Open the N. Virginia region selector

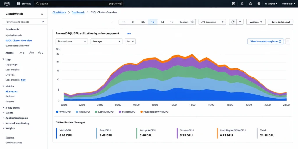coord(271,3)
